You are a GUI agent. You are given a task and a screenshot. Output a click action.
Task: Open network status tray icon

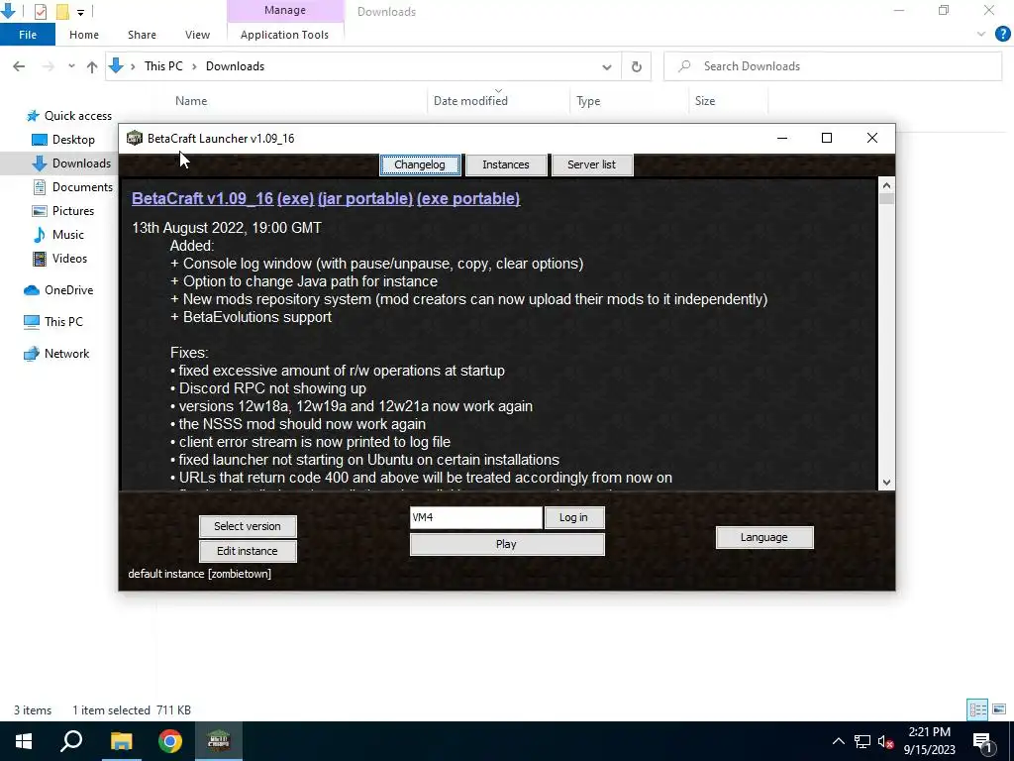pyautogui.click(x=862, y=741)
